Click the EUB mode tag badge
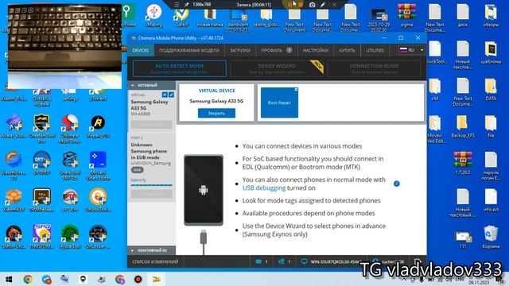Image resolution: width=509 pixels, height=286 pixels. coord(138,170)
